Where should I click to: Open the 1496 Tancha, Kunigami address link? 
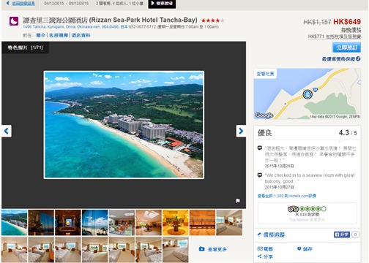75,27
